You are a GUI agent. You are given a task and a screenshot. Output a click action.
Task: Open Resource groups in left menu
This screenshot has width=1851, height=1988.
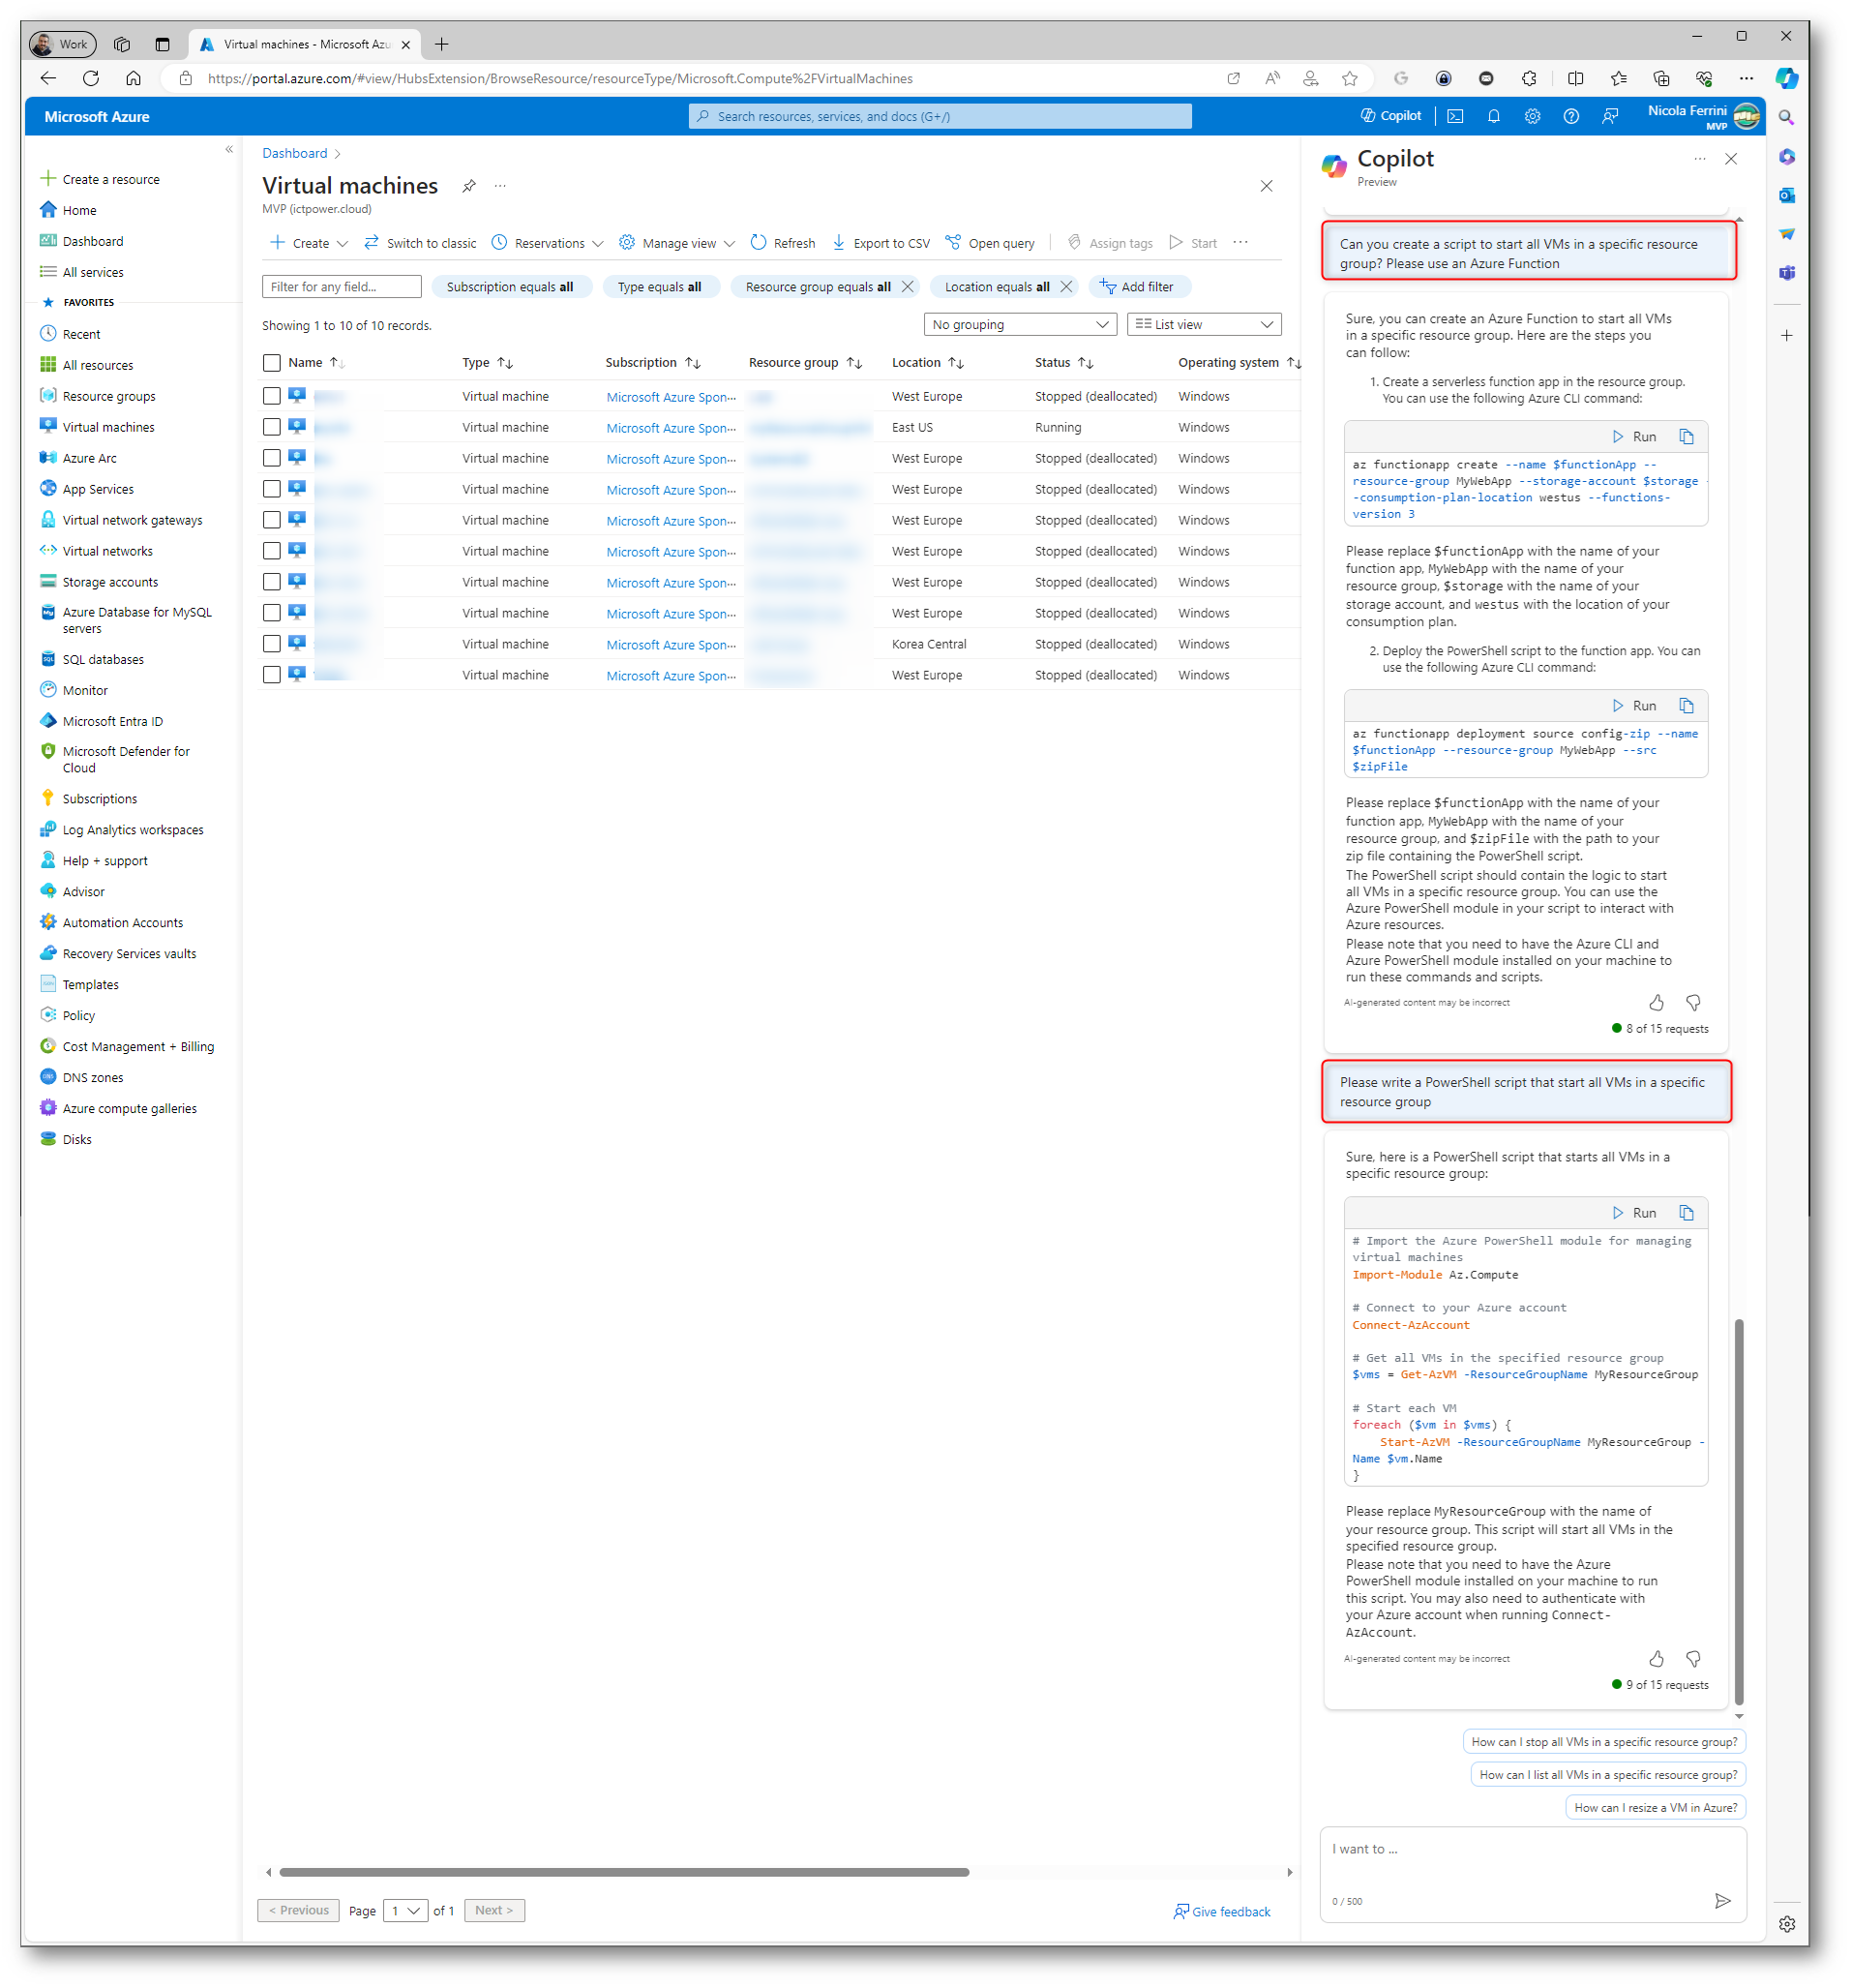pos(108,396)
